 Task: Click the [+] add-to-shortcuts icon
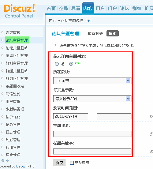click(x=88, y=21)
